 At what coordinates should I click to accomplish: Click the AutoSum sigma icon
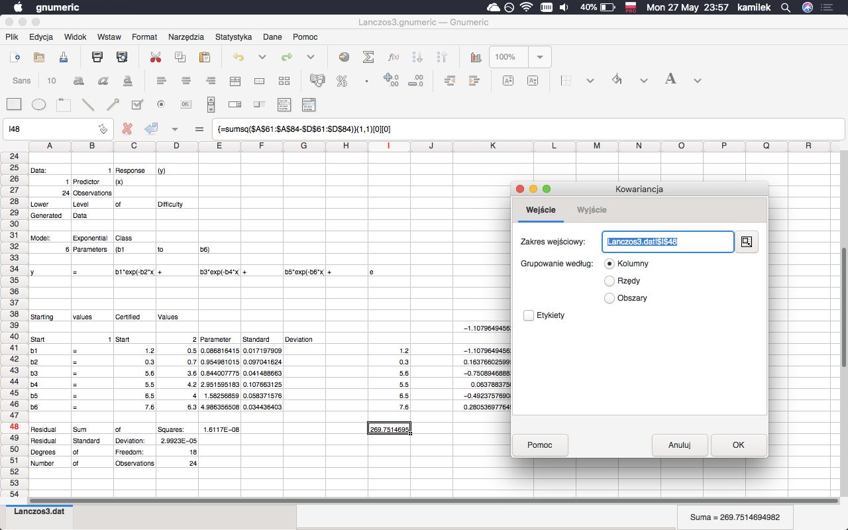click(x=368, y=57)
